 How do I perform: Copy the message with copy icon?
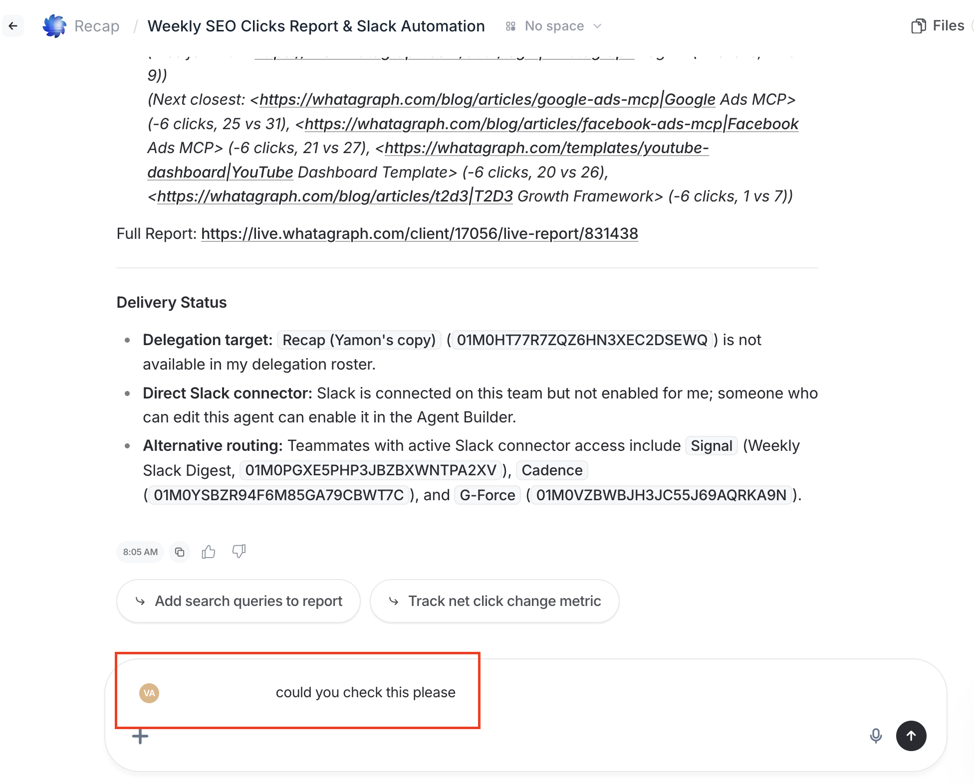pyautogui.click(x=180, y=552)
